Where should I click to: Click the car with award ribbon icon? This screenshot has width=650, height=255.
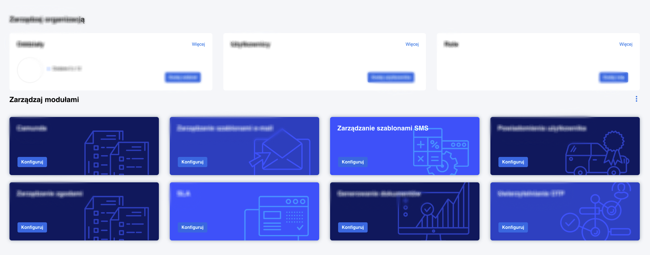click(597, 154)
